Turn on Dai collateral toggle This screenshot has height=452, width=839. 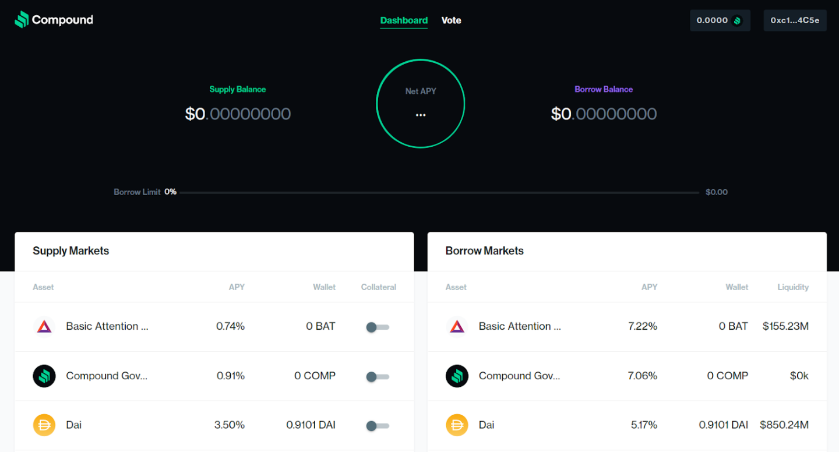pos(377,426)
